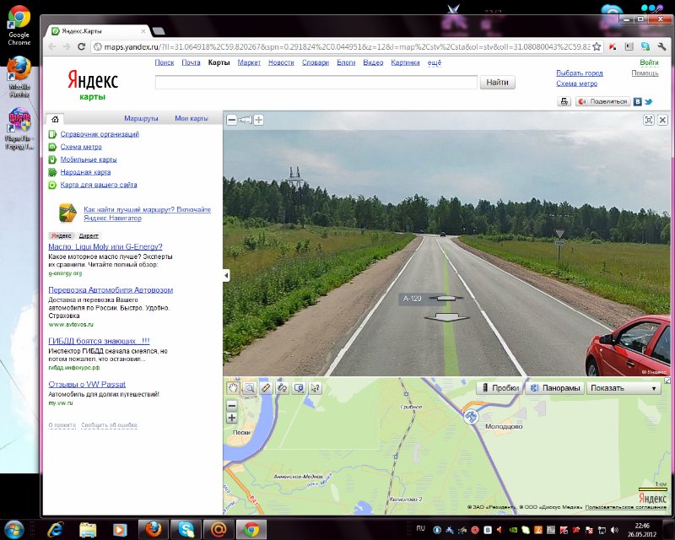The height and width of the screenshot is (540, 675).
Task: Zoom in the map with plus
Action: (231, 418)
